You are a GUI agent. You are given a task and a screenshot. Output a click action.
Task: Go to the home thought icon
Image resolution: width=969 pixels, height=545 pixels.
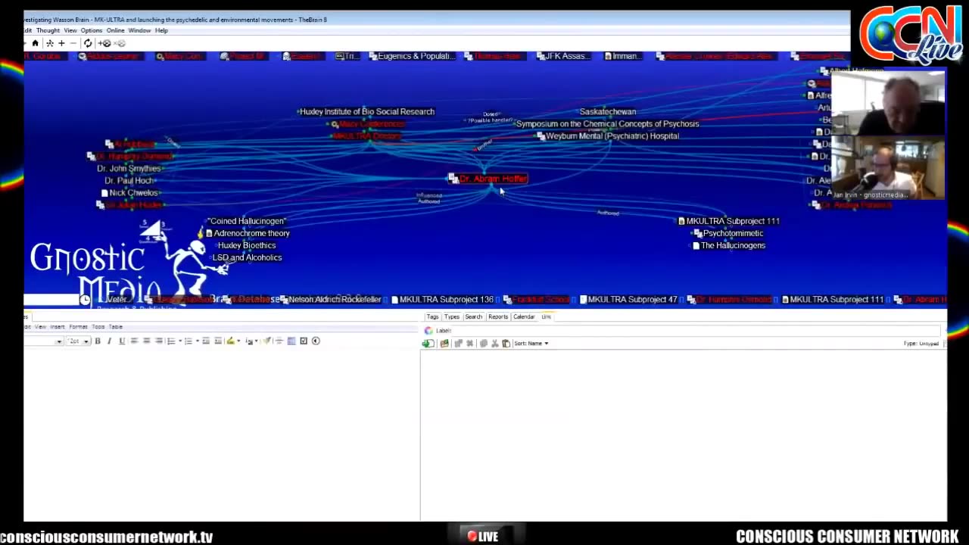click(x=35, y=43)
